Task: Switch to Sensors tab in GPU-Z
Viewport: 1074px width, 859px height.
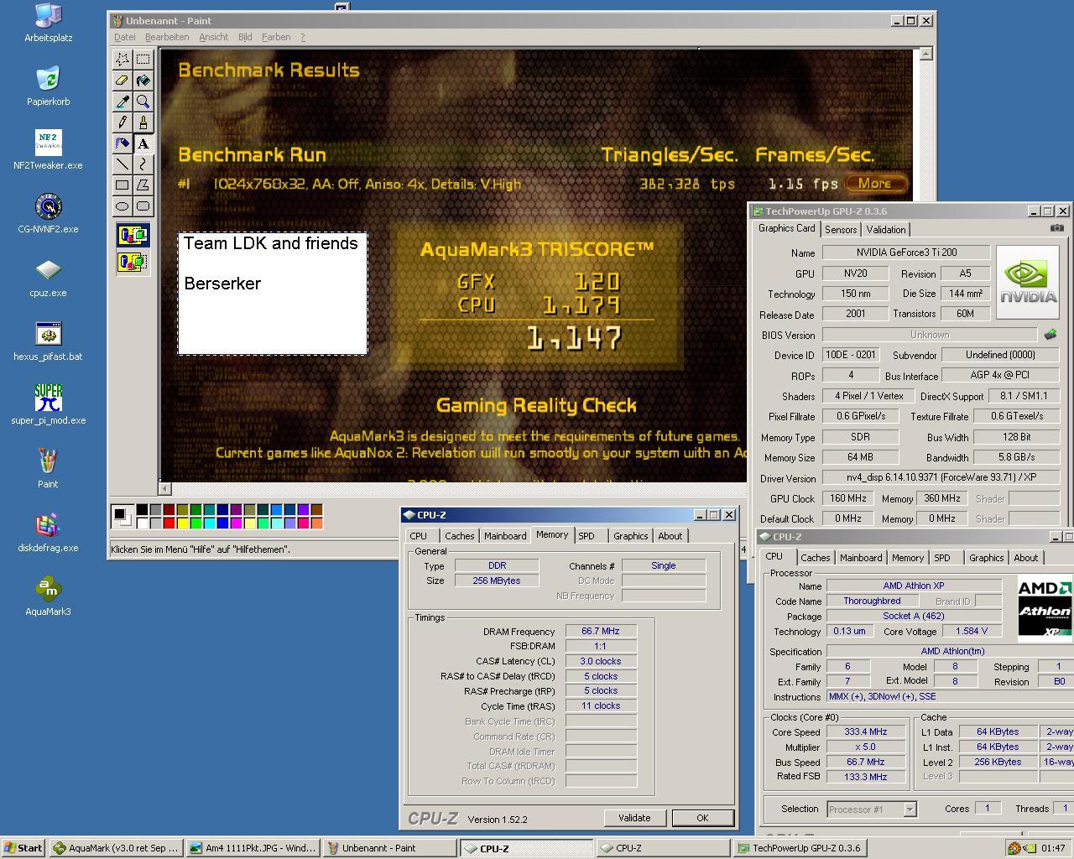Action: (841, 230)
